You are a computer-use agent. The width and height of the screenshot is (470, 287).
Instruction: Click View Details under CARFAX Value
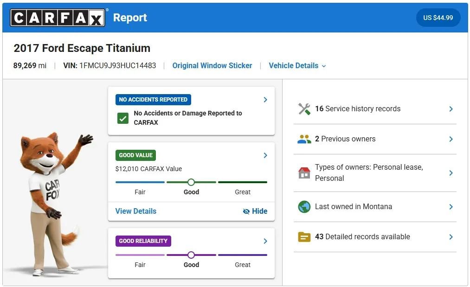(135, 211)
